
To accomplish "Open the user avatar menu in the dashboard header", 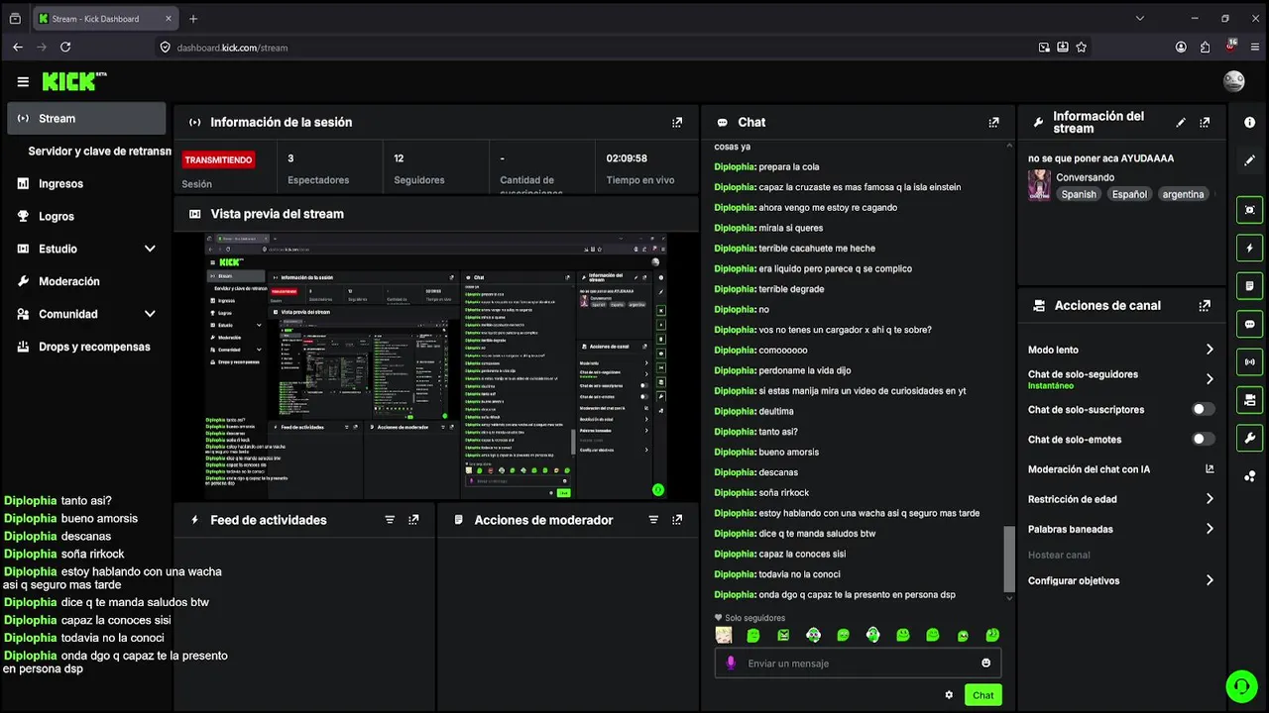I will [x=1233, y=81].
